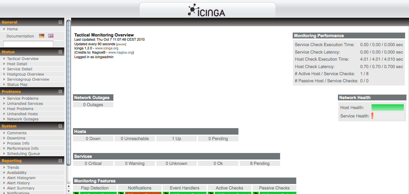The image size is (409, 194).
Task: Collapse the General section
Action: pyautogui.click(x=60, y=22)
